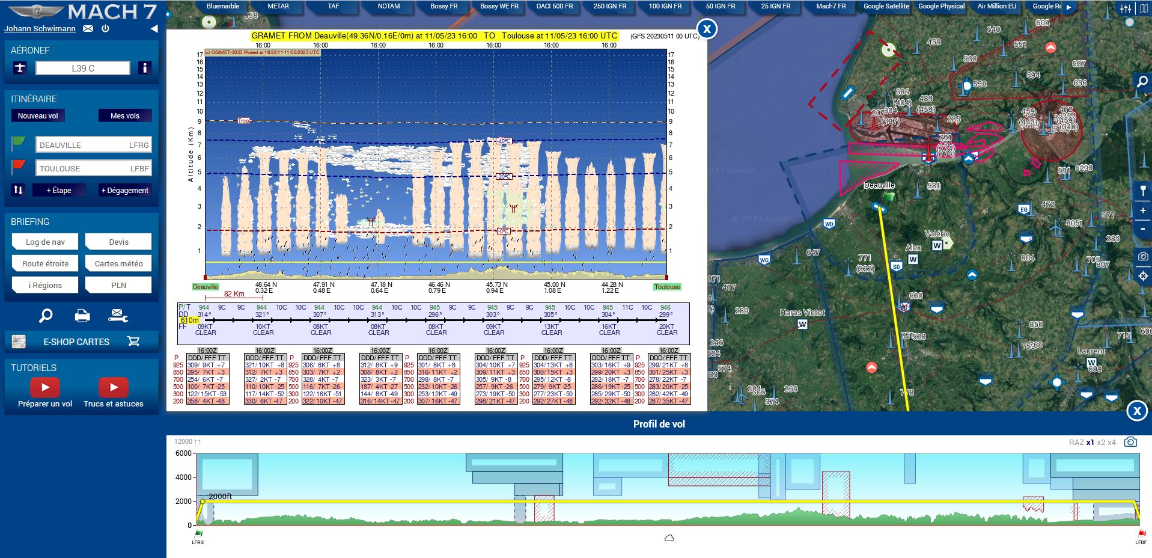1152x558 pixels.
Task: Select the Bossy WE FR map tab
Action: point(499,6)
